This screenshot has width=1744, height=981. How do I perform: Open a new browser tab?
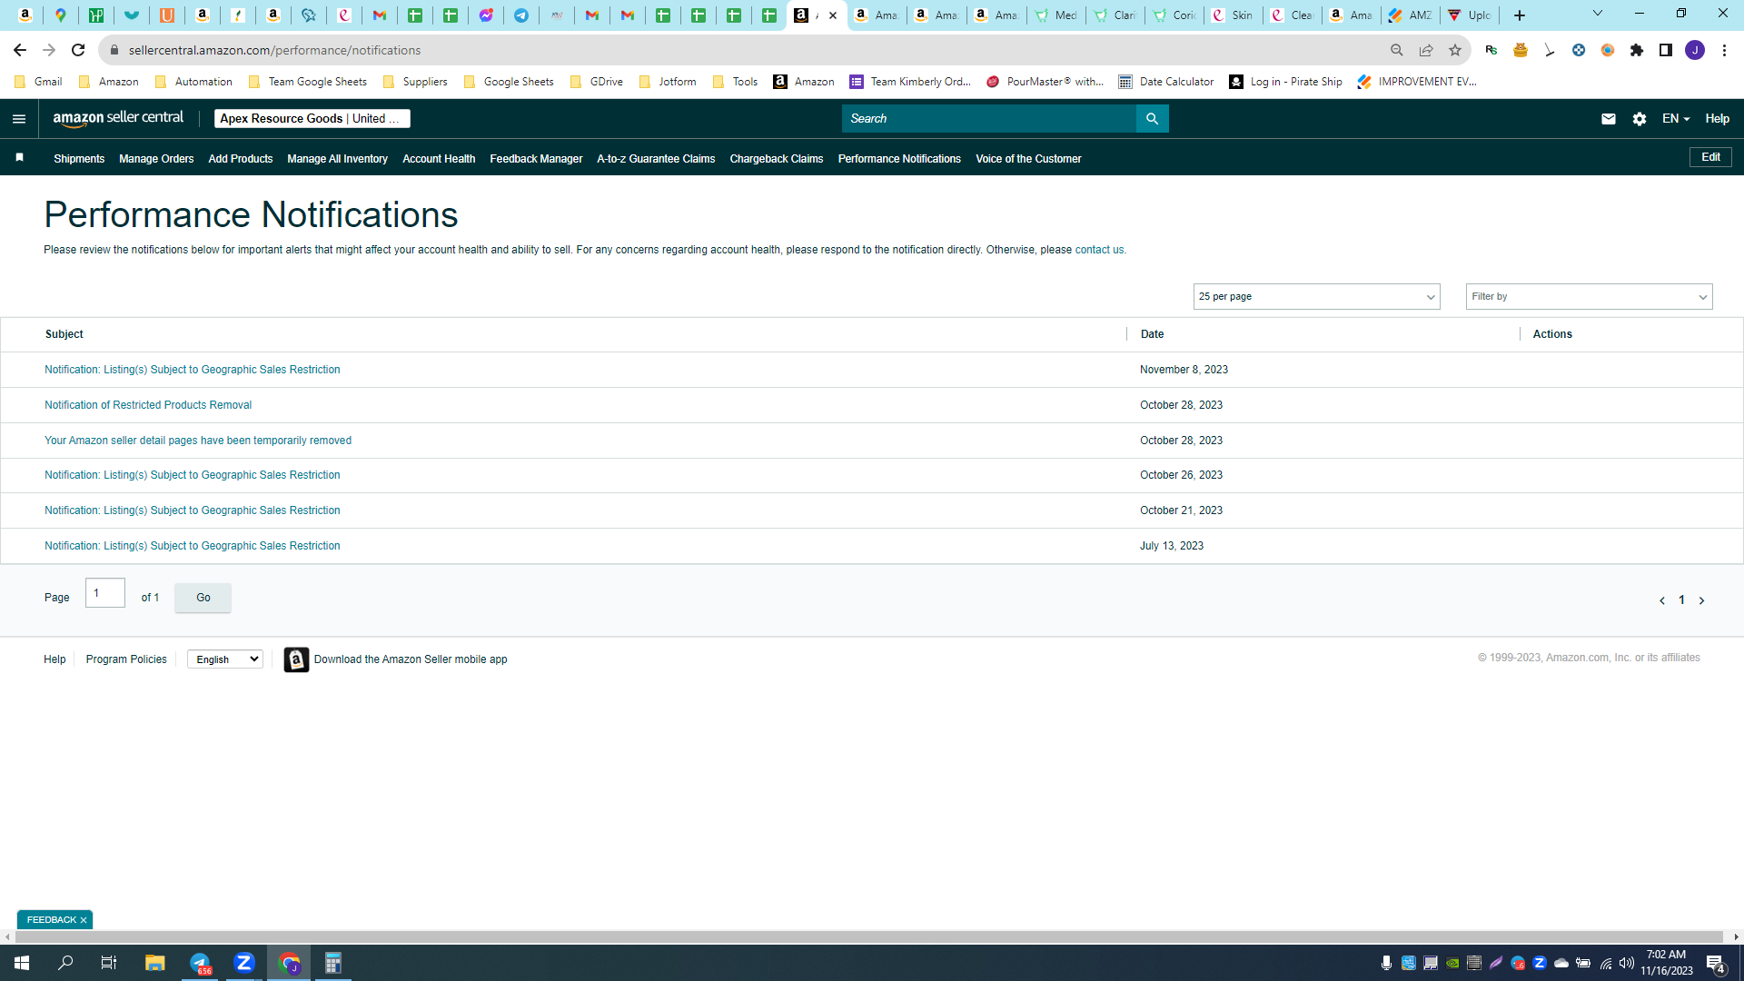coord(1520,15)
